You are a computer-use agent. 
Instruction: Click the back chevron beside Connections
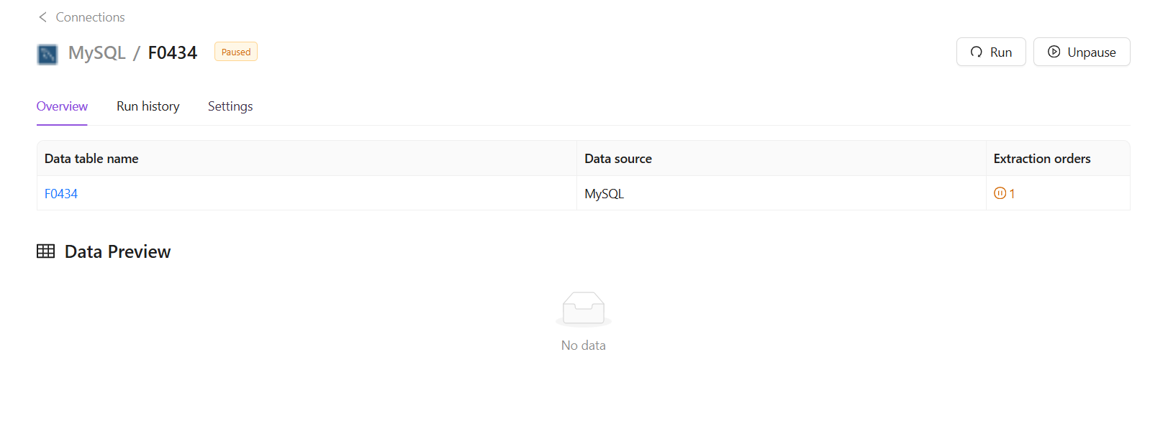pyautogui.click(x=42, y=17)
